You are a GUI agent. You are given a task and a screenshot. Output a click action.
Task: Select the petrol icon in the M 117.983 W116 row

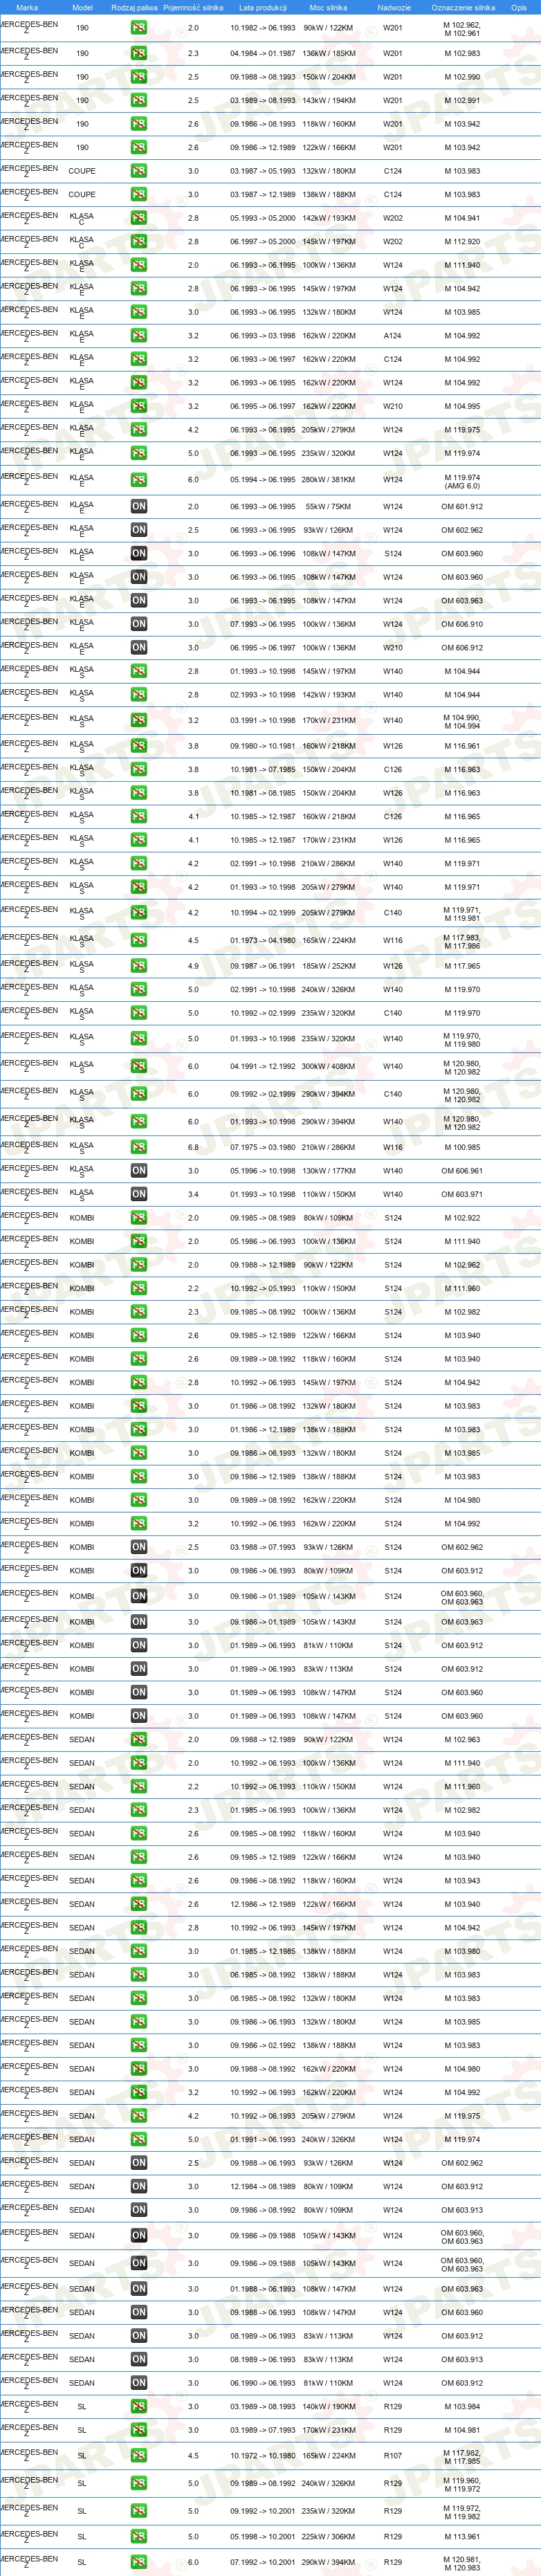pyautogui.click(x=138, y=941)
